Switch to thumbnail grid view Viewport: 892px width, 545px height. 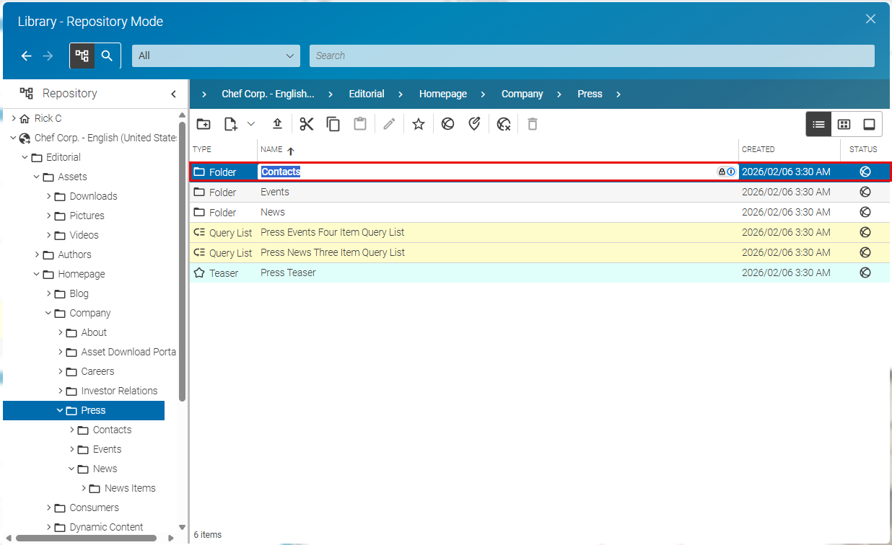point(844,124)
